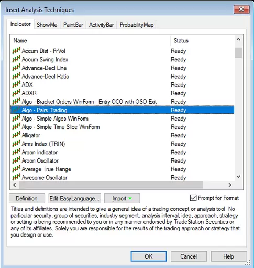The height and width of the screenshot is (268, 254).
Task: Click the icon next to Aroon Oscillator
Action: (16, 160)
